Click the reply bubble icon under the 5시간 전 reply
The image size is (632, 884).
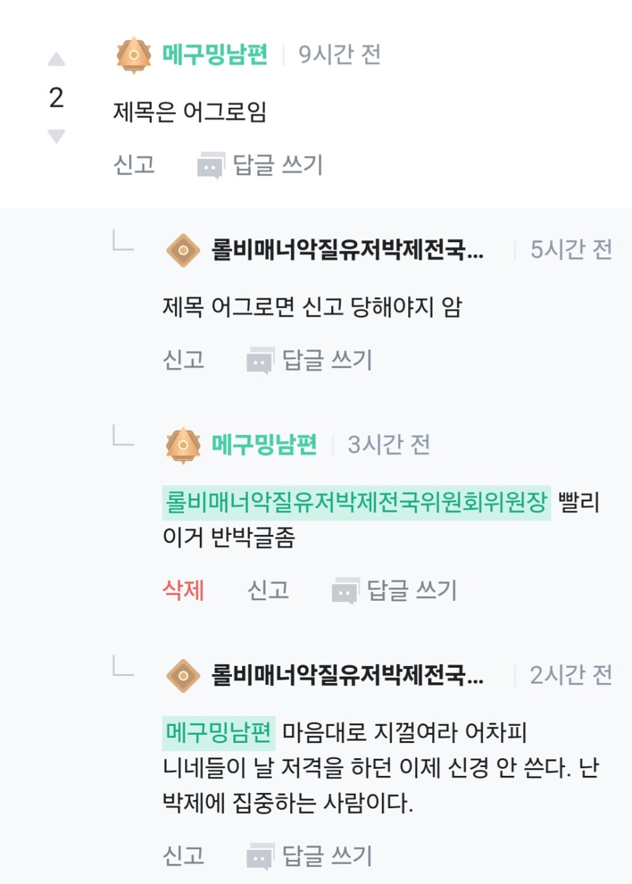pyautogui.click(x=259, y=361)
